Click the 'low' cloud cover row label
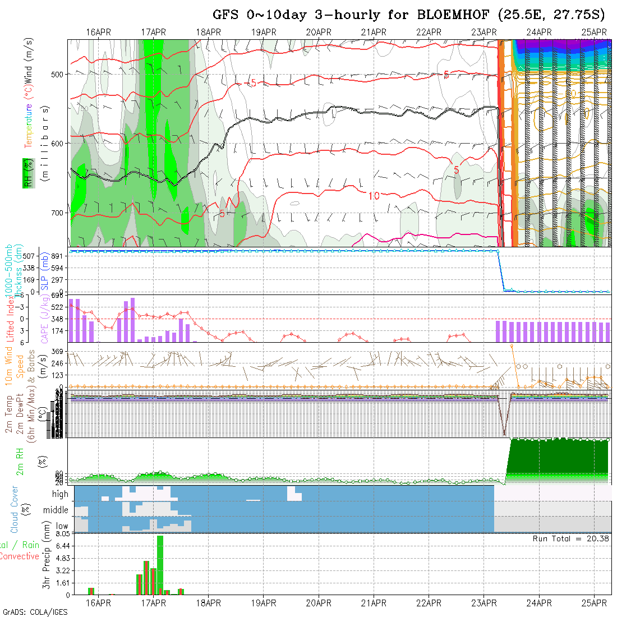 click(x=62, y=526)
